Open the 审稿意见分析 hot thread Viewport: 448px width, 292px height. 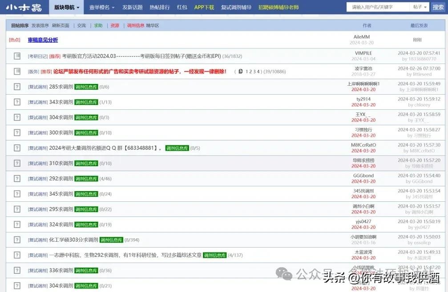43,40
